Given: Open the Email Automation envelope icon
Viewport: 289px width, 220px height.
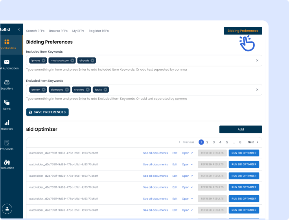Looking at the screenshot, I should pos(7,62).
